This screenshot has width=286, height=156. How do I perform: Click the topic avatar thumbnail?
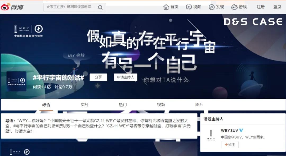click(x=16, y=81)
